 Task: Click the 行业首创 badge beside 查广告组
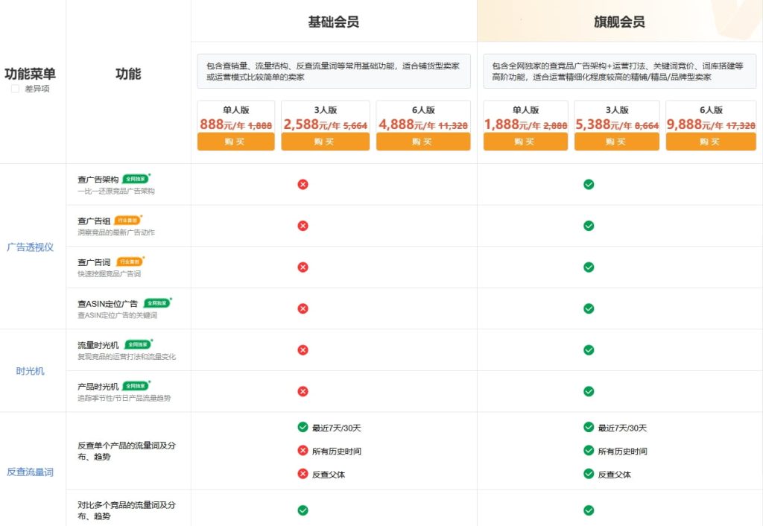tap(125, 221)
